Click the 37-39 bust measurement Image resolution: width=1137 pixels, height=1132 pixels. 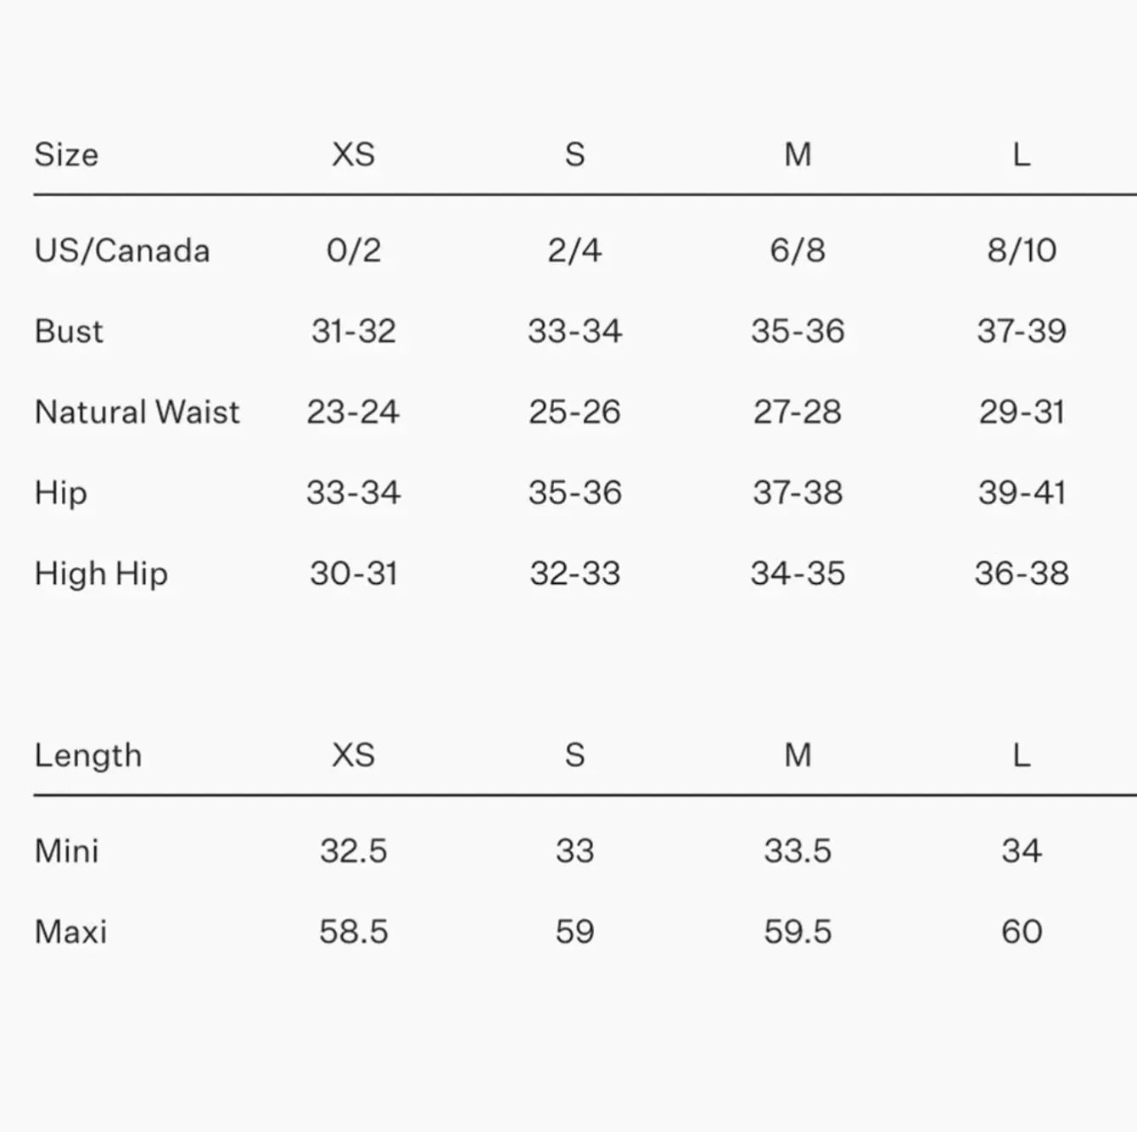pos(1021,331)
